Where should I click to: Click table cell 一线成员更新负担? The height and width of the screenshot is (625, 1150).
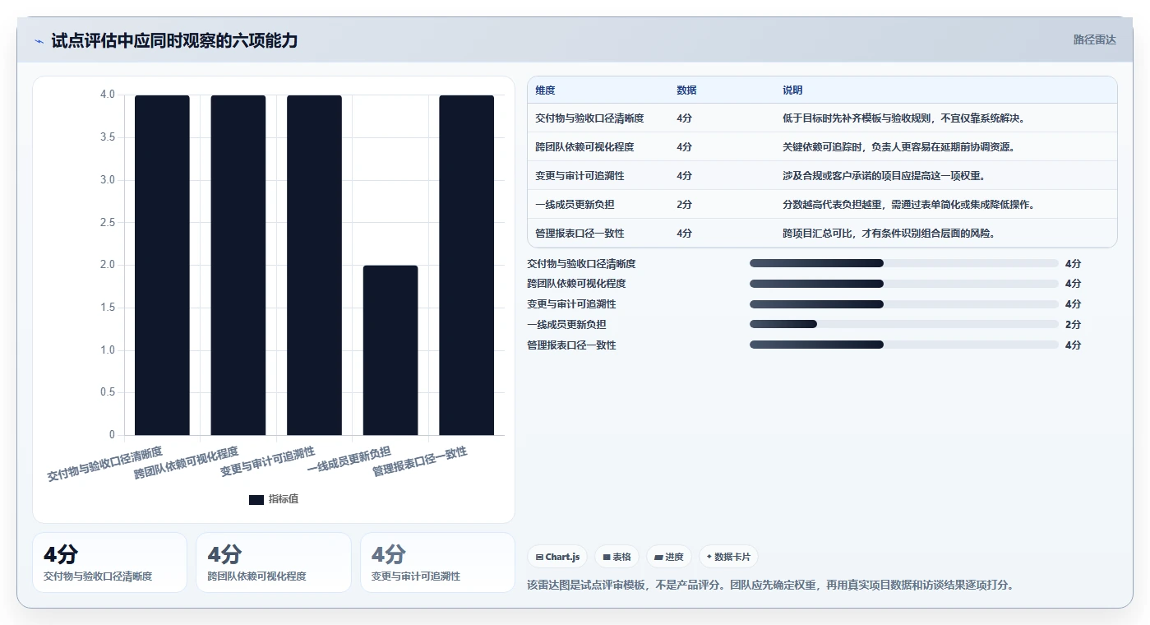click(x=575, y=205)
